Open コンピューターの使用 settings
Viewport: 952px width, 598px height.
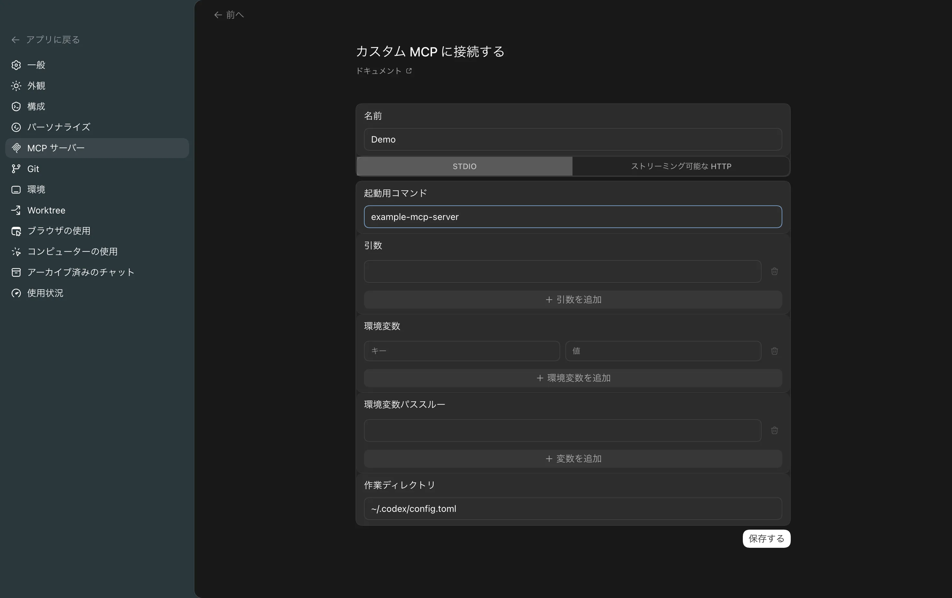click(x=97, y=251)
